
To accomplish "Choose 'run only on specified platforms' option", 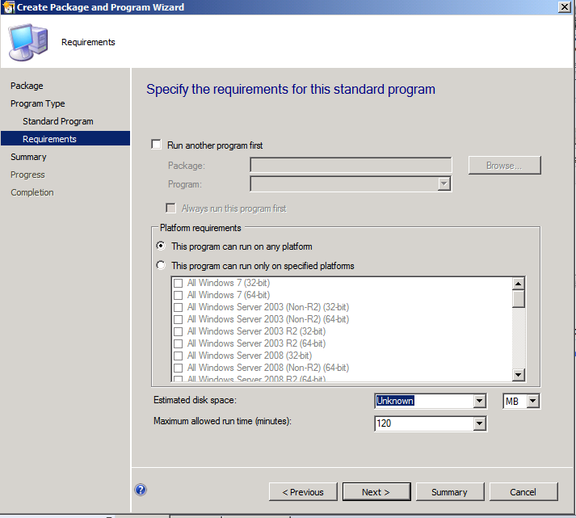I will 161,265.
